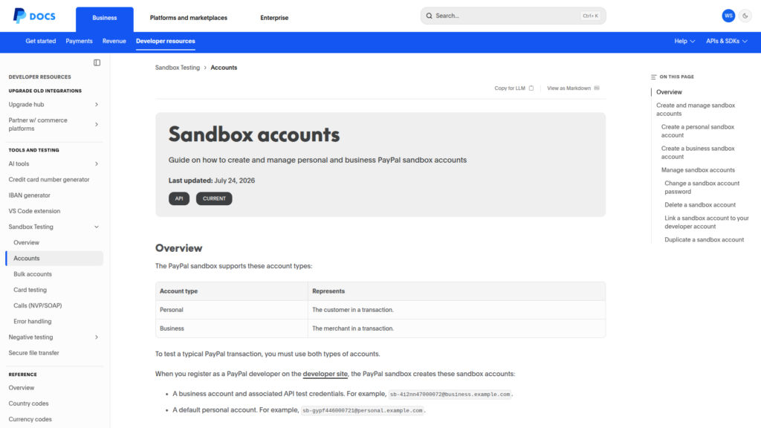Expand Partner w/ commerce platforms chevron
Screen dimensions: 761x428
[x=97, y=125]
